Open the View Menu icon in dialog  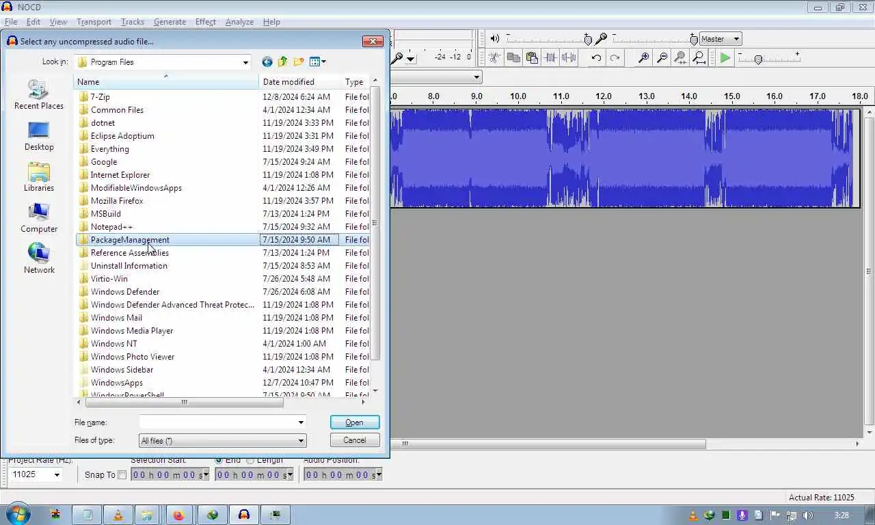(317, 62)
